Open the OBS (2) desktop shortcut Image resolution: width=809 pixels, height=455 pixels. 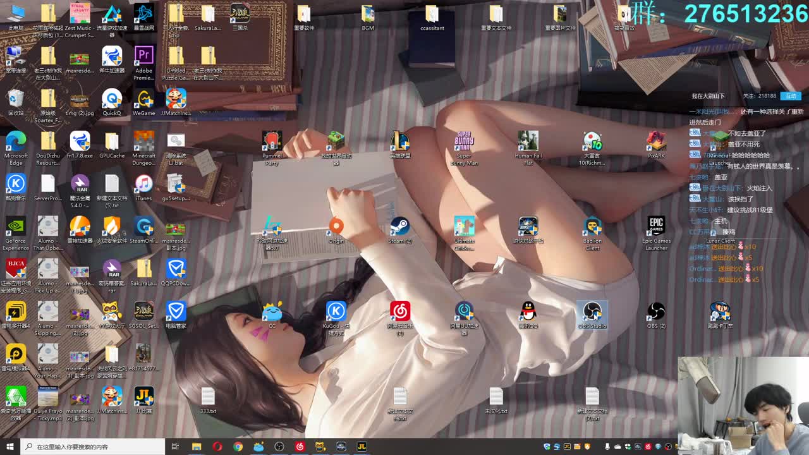click(656, 315)
